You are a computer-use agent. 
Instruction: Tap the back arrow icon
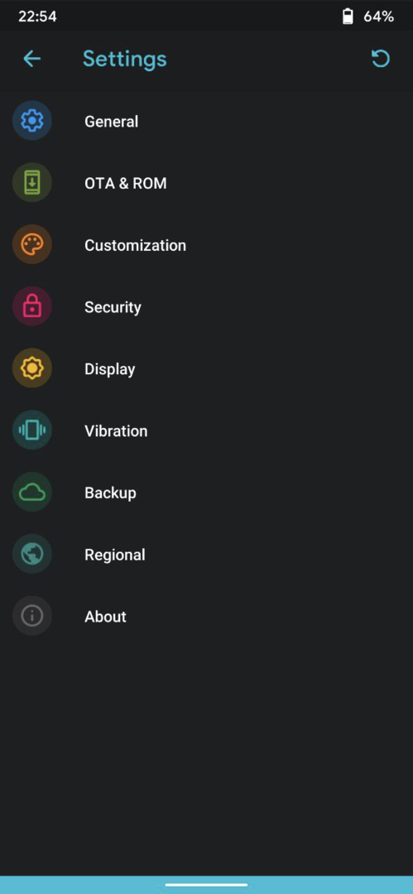32,59
